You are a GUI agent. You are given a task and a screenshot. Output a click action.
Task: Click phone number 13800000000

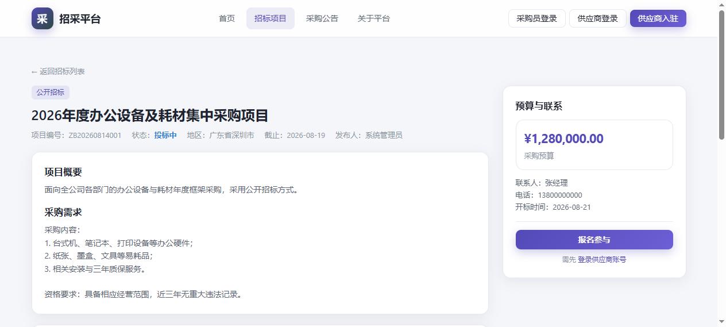560,195
